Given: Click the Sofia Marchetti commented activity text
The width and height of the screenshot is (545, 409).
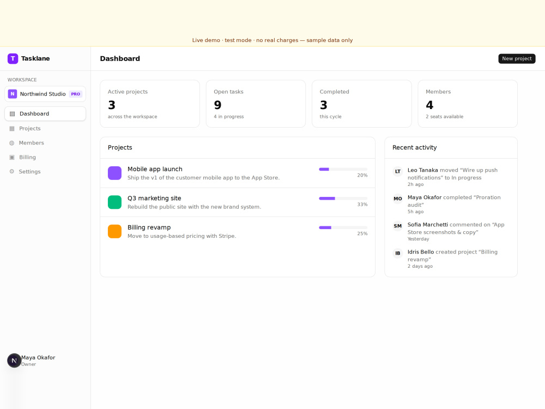Looking at the screenshot, I should coord(456,228).
